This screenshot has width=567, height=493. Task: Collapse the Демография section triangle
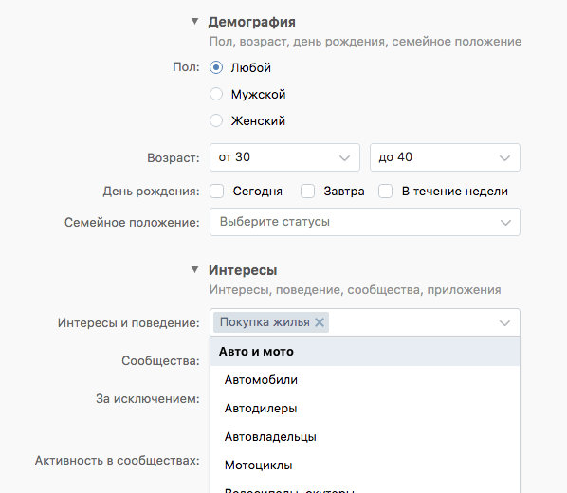click(x=195, y=22)
